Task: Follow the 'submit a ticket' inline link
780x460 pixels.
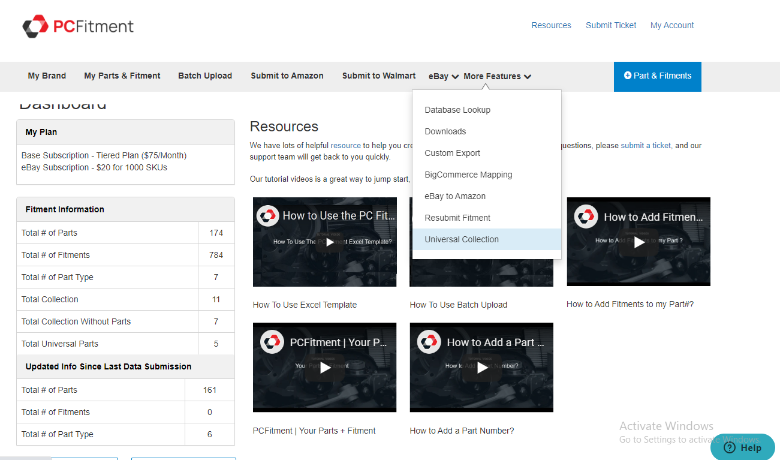Action: (646, 146)
